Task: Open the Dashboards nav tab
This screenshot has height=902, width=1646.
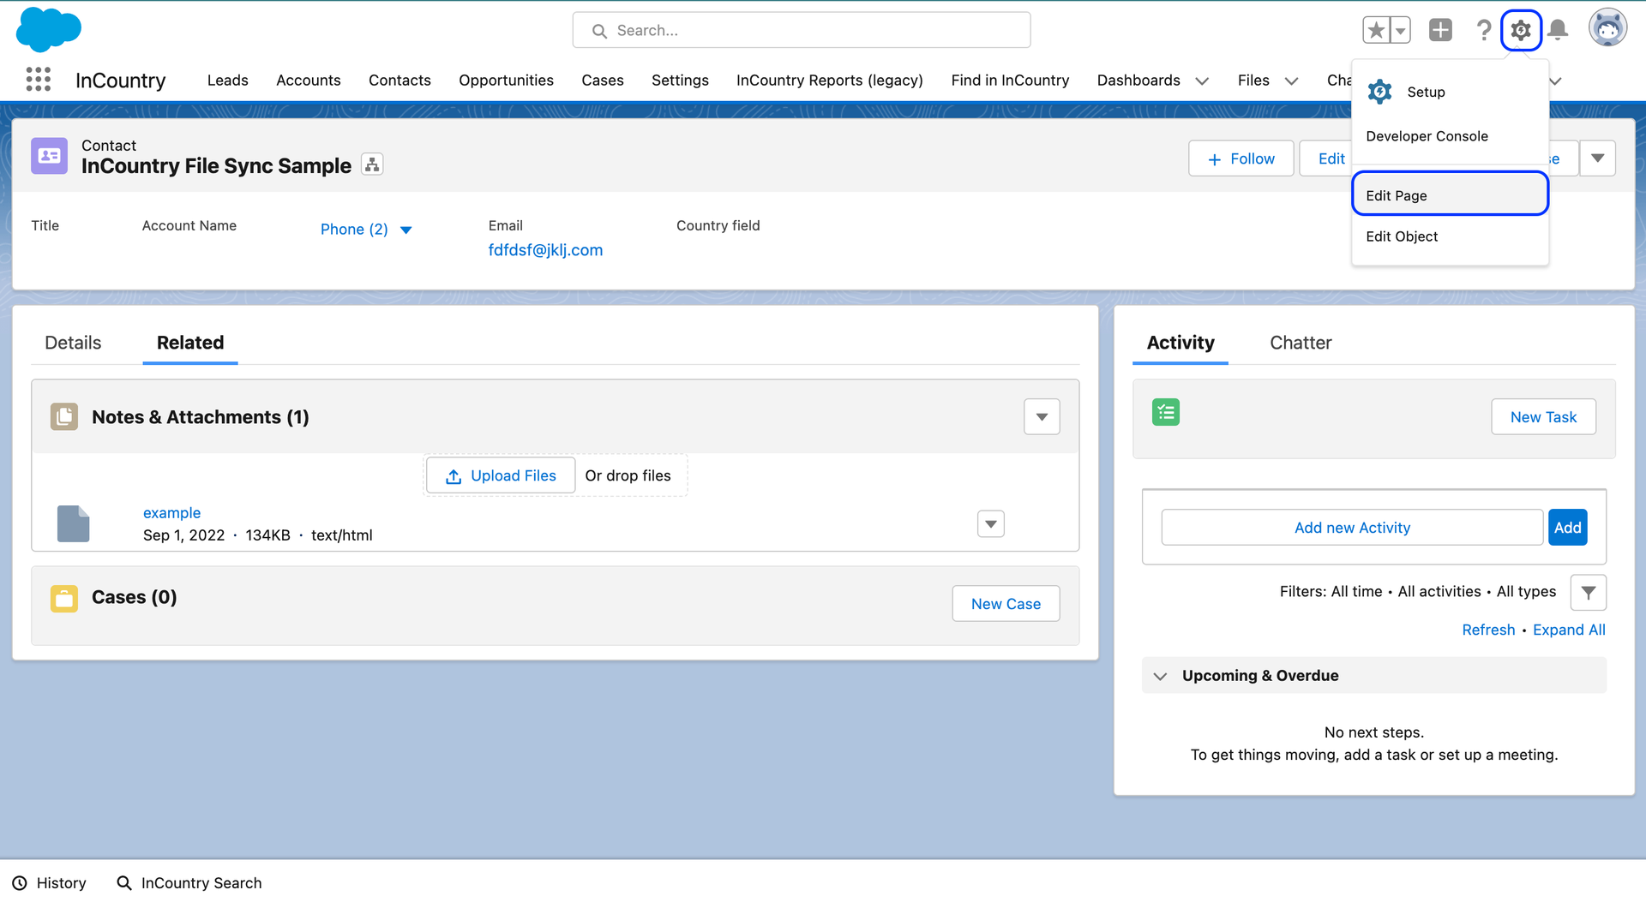Action: (x=1138, y=81)
